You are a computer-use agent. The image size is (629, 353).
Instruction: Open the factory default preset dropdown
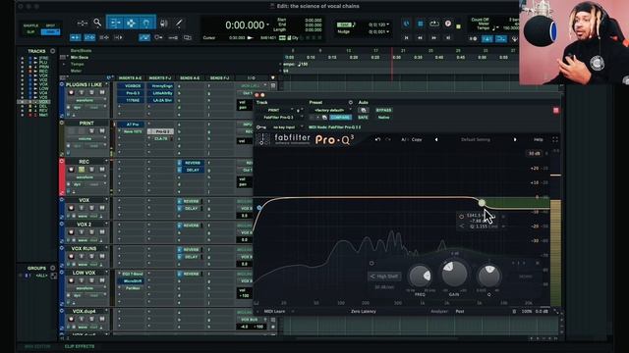click(x=330, y=110)
